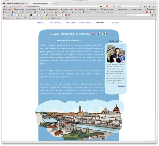Open the Fuori Città site menu item
This screenshot has width=159, height=146.
tap(71, 23)
